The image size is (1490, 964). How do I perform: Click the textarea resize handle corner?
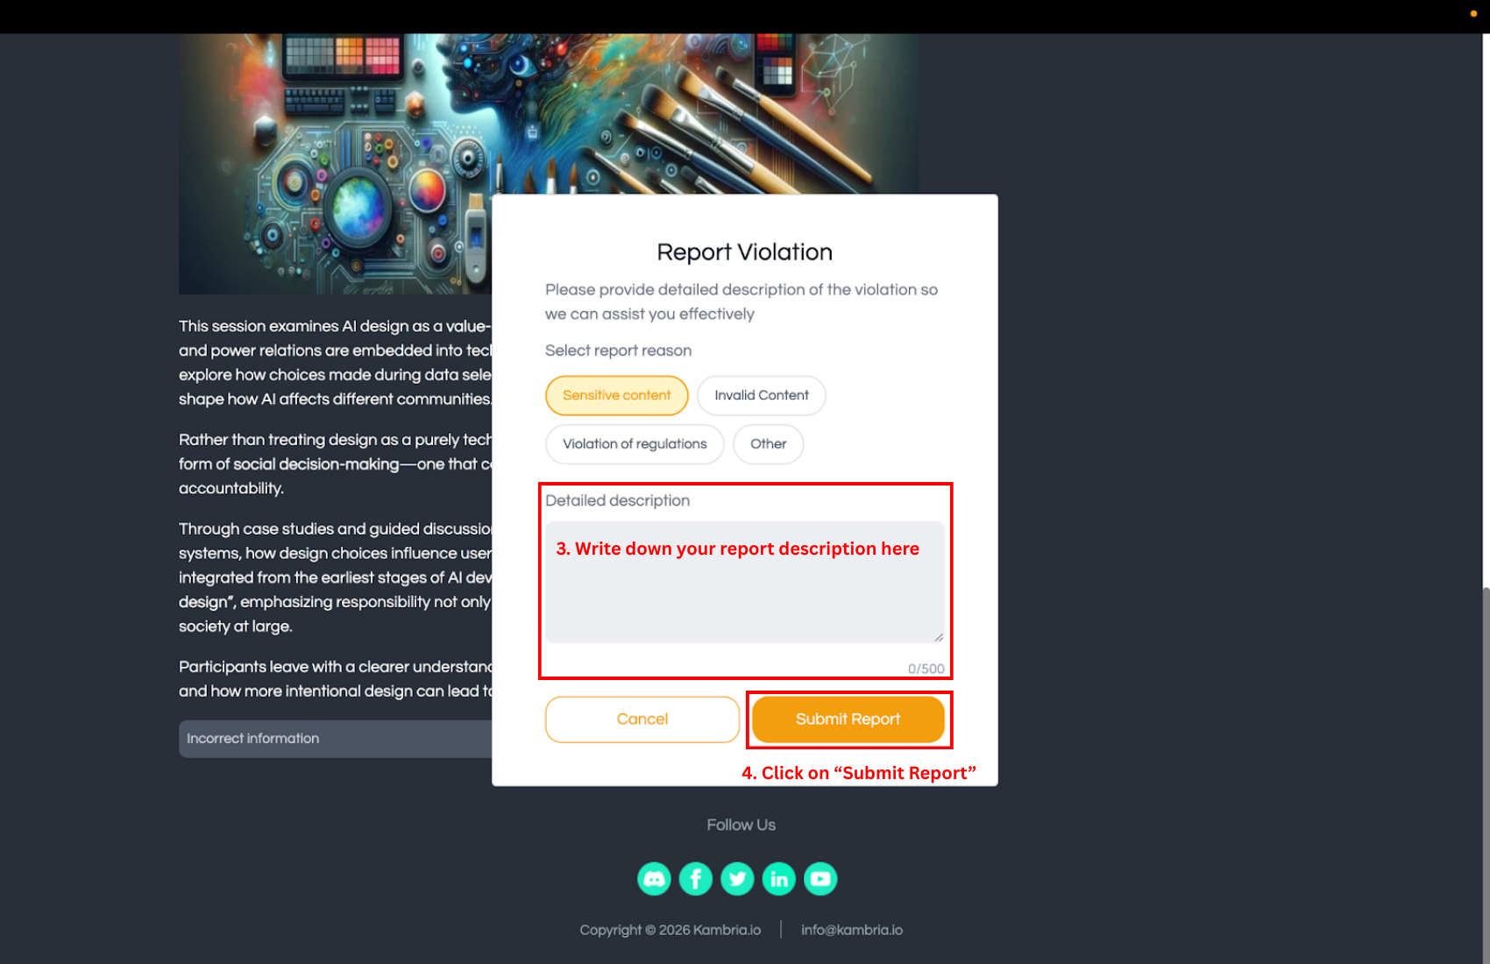click(x=939, y=637)
